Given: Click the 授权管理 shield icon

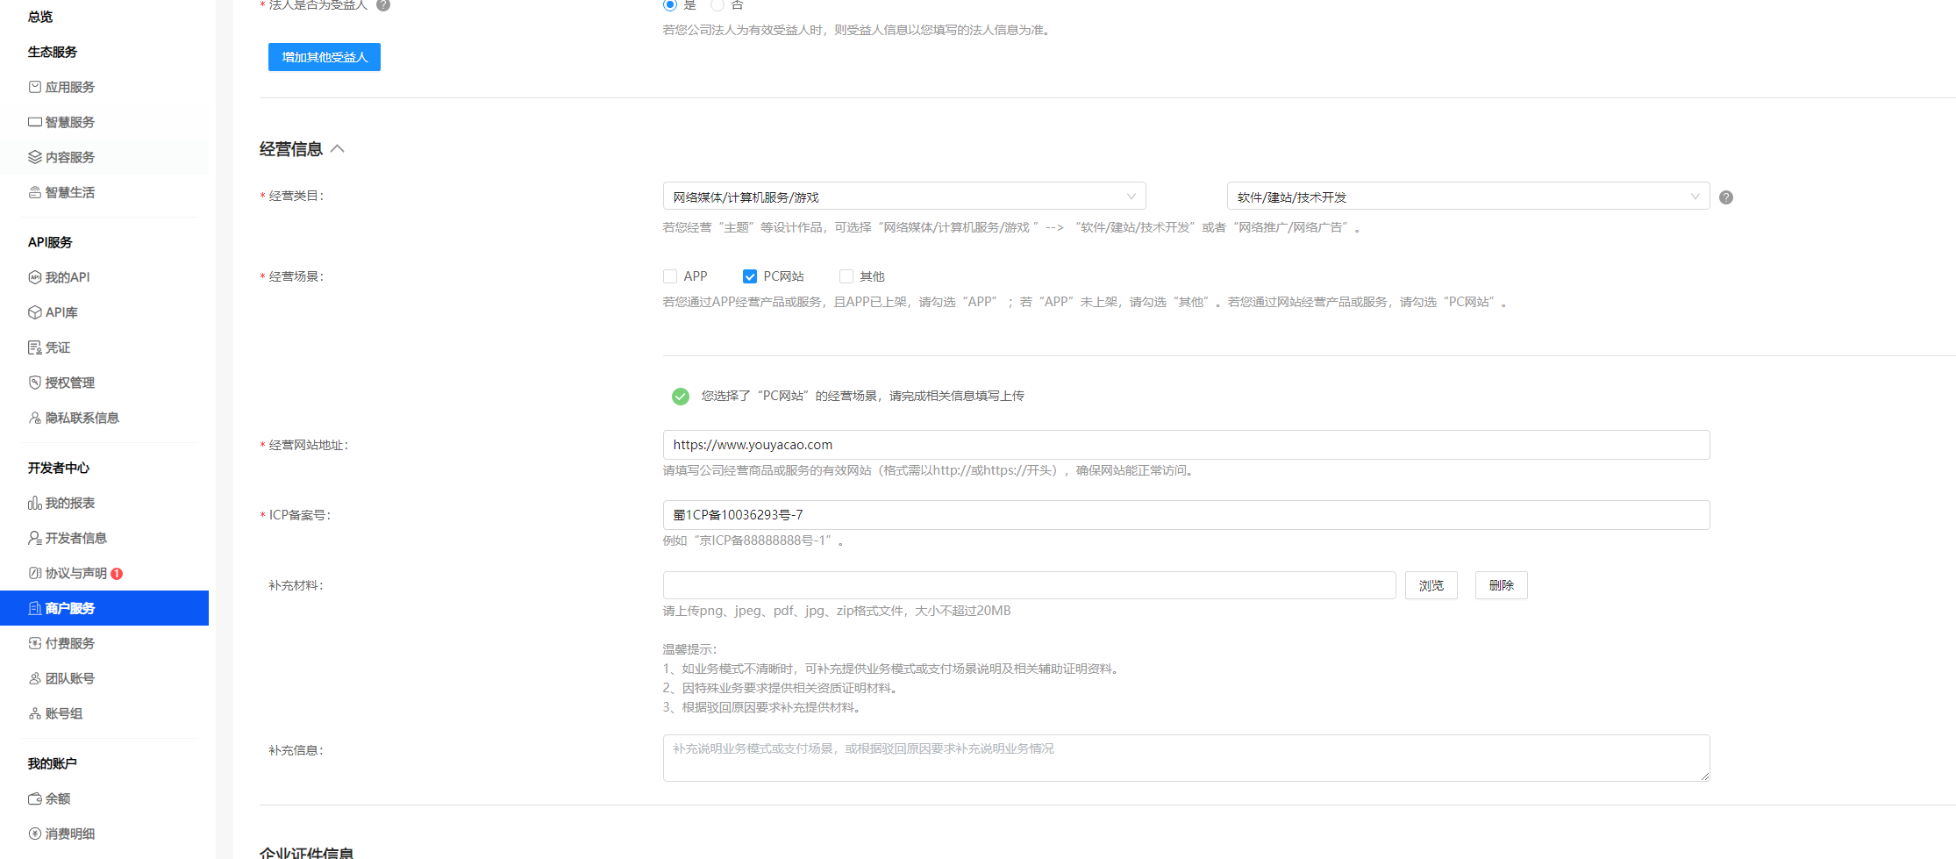Looking at the screenshot, I should coord(35,383).
